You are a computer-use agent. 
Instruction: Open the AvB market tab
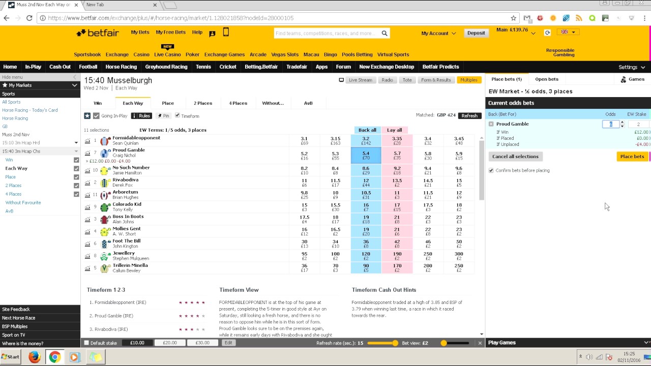308,103
